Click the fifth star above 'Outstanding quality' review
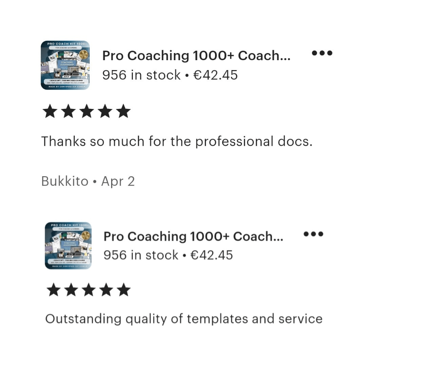Image resolution: width=427 pixels, height=369 pixels. [124, 290]
